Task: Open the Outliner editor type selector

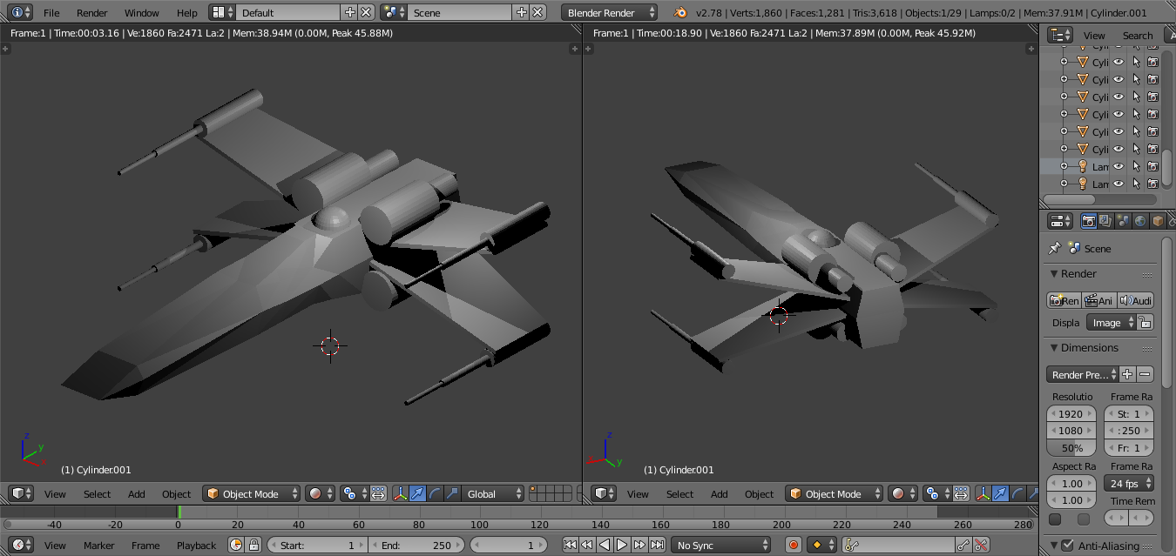Action: coord(1060,35)
